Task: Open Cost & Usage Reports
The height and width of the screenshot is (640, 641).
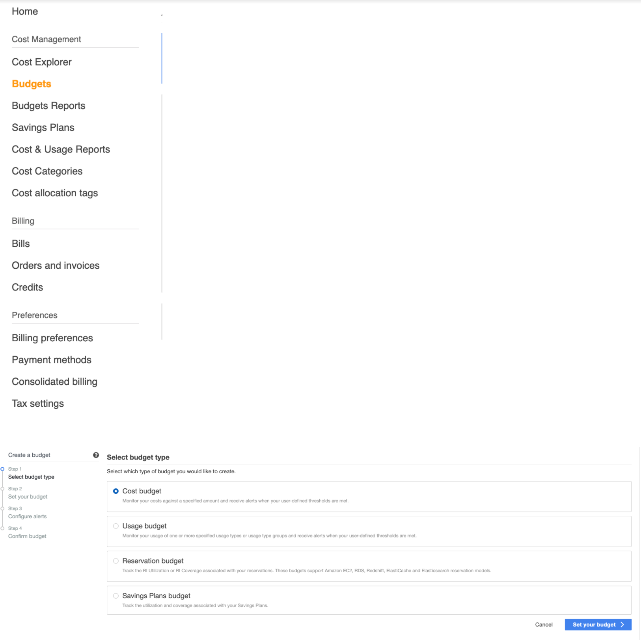Action: pyautogui.click(x=61, y=149)
